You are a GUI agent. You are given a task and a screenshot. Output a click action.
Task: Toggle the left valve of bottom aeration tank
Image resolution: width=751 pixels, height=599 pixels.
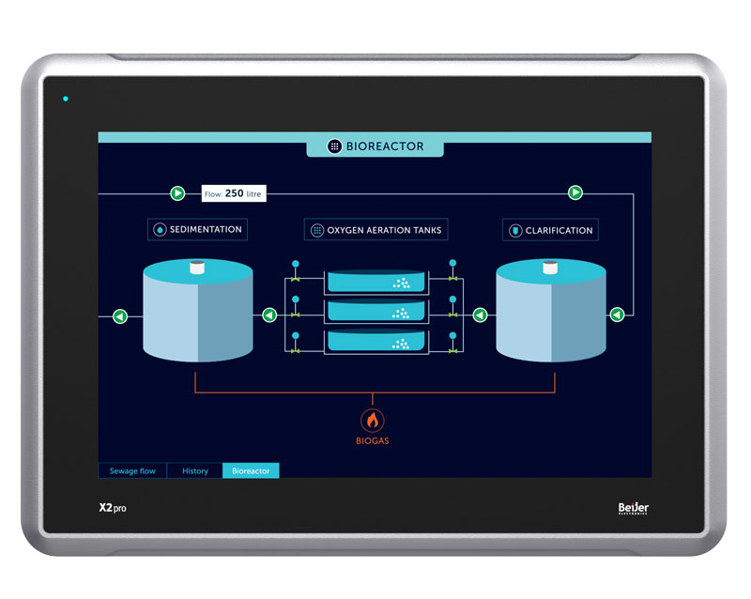[295, 351]
